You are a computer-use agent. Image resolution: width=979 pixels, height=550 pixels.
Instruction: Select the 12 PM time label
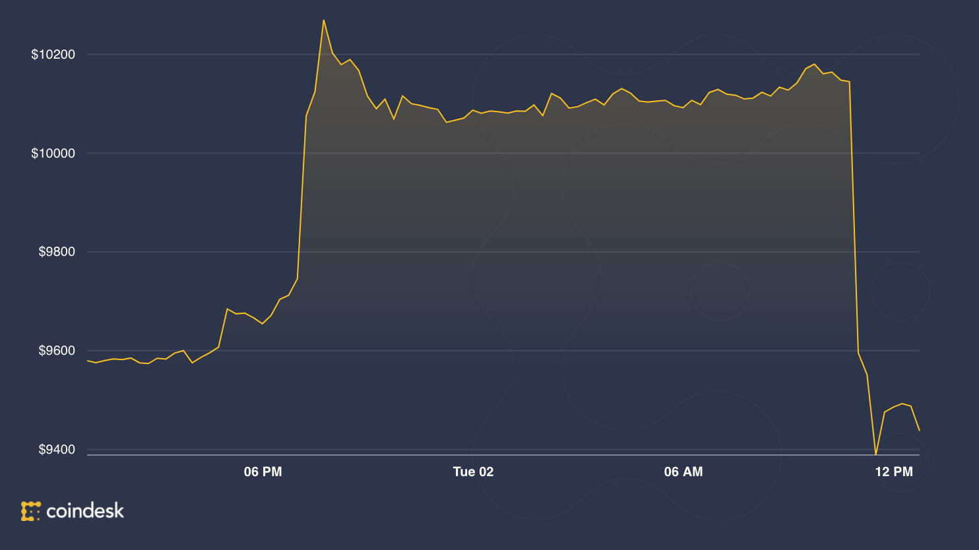coord(894,472)
